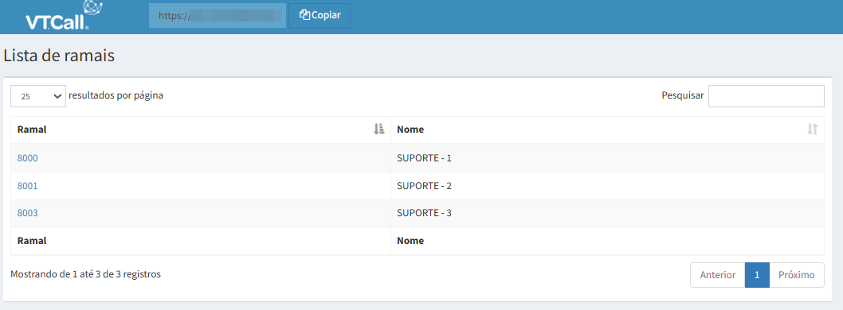The width and height of the screenshot is (843, 310).
Task: Click the 'Mostrando de 1 até 3' text
Action: coord(85,274)
